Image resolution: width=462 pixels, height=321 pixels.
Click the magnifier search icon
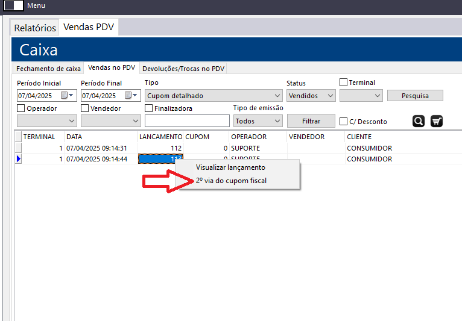pyautogui.click(x=419, y=121)
